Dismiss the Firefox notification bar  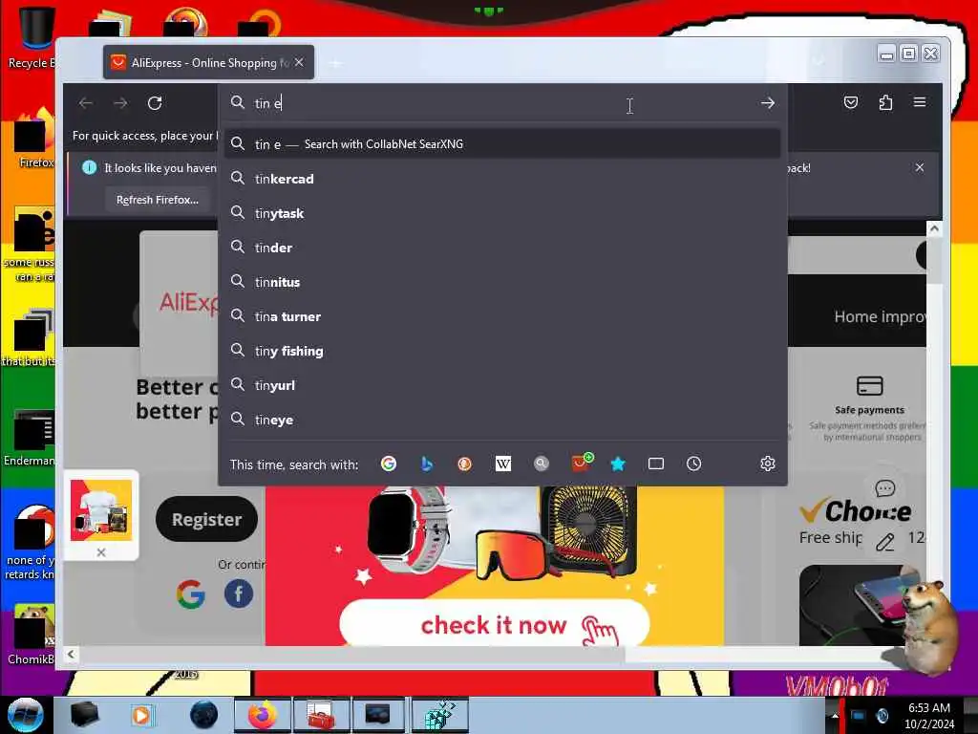point(920,167)
